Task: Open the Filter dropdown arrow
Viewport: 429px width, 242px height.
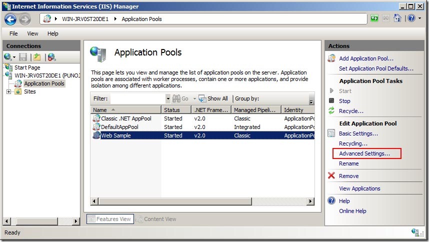Action: point(168,98)
